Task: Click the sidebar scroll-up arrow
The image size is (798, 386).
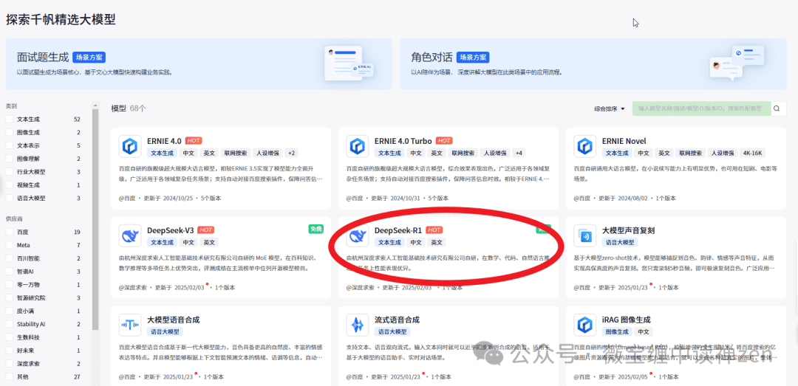Action: [95, 106]
